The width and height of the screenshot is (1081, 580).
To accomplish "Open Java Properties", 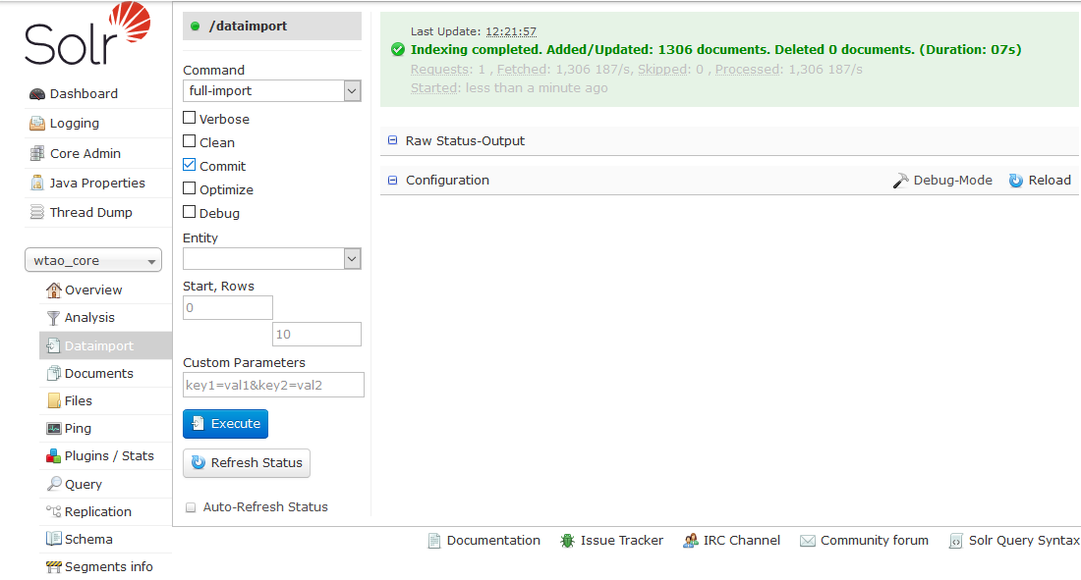I will point(97,184).
